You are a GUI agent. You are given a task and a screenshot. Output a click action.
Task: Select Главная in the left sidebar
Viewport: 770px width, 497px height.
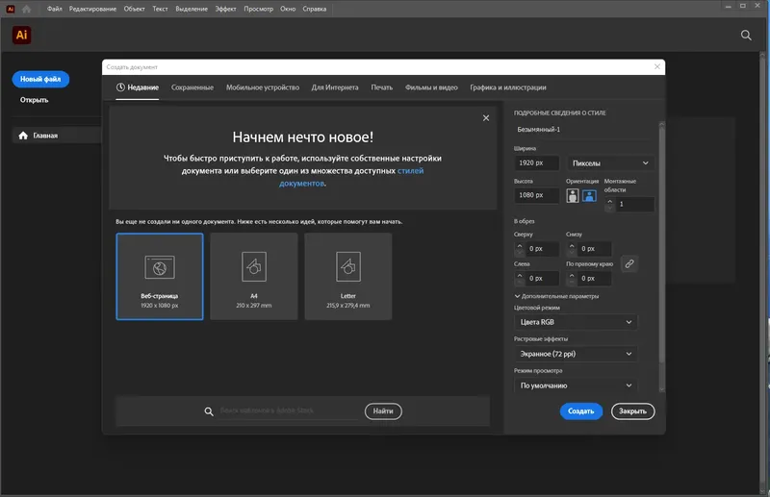tap(57, 136)
